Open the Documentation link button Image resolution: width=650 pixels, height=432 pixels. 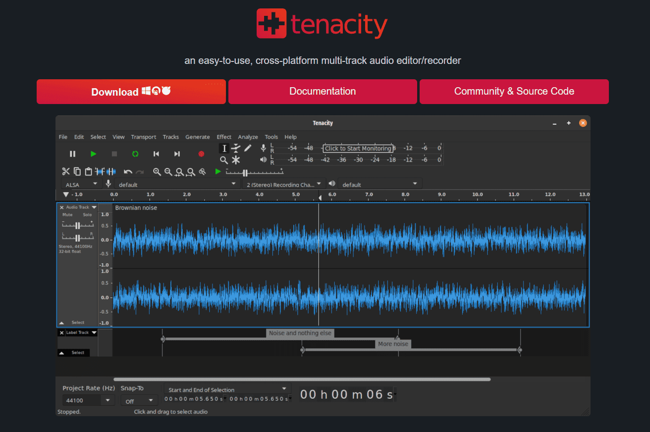[x=323, y=92]
